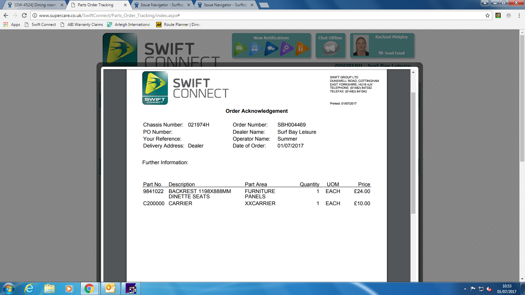Bookmark this page with the star icon
Viewport: 525px width, 295px height.
[488, 15]
